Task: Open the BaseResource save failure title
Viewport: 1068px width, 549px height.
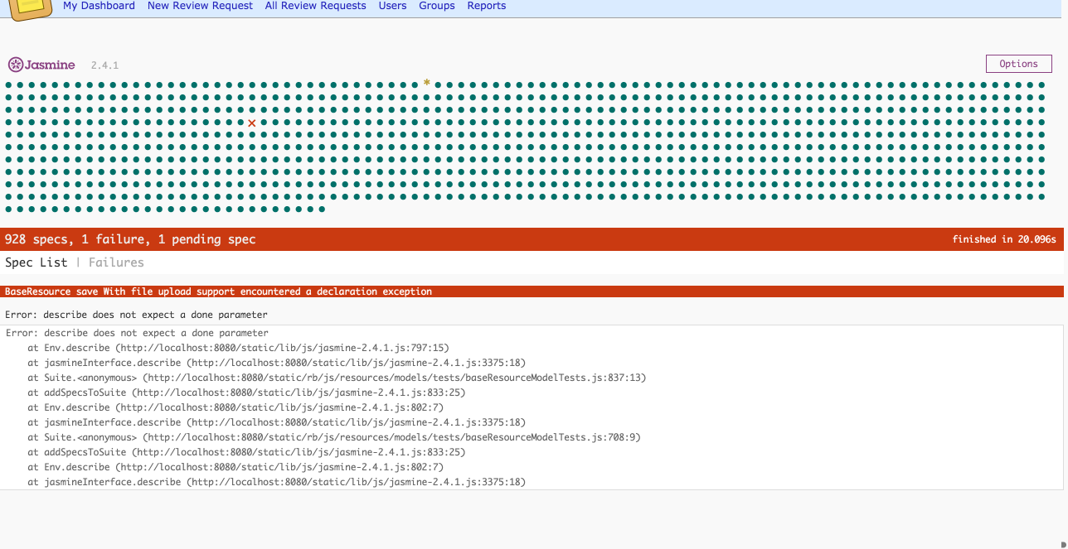Action: [219, 291]
